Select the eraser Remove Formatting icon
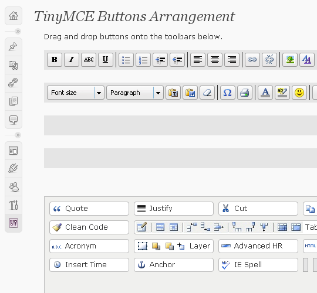Screen dimensions: 317x293 pyautogui.click(x=207, y=93)
